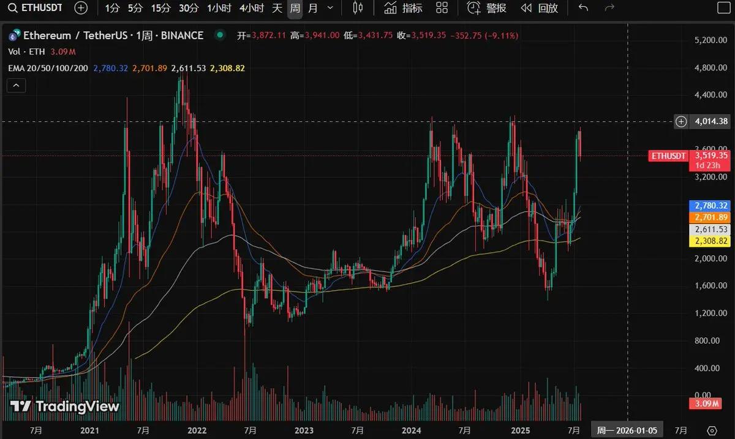Screen dimensions: 735x439
Task: Select the 30分 timeframe
Action: pyautogui.click(x=189, y=8)
